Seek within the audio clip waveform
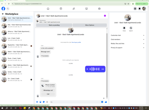 [x=94, y=69]
